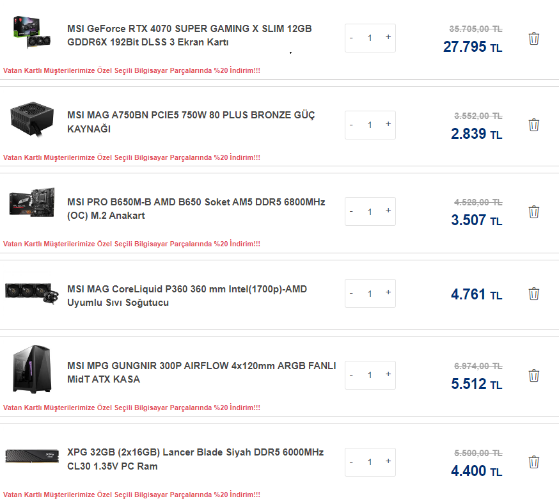Delete the XPG Lancer Blade RAM item
The image size is (559, 499).
click(x=534, y=462)
